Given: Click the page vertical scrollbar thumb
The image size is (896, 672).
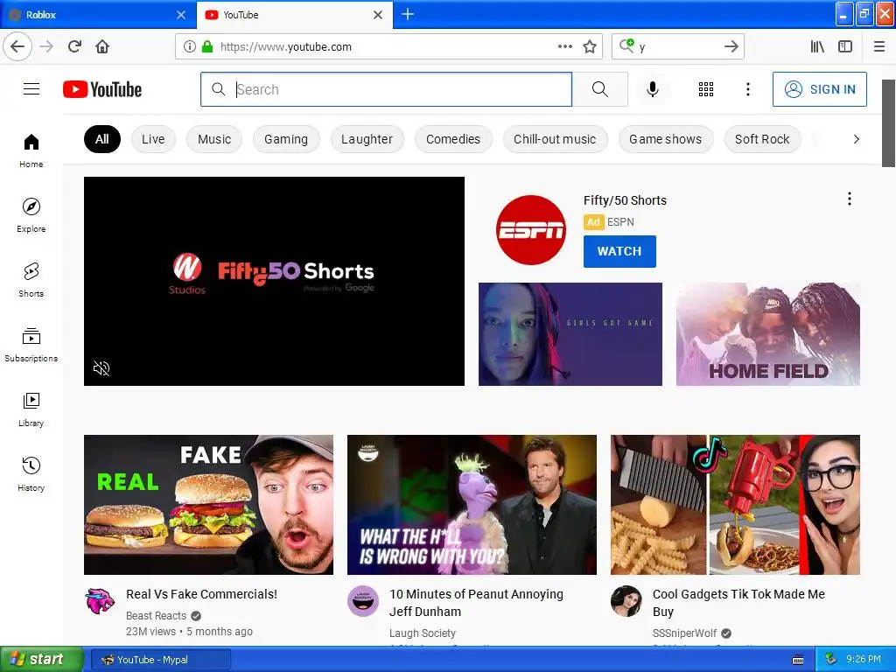Looking at the screenshot, I should click(889, 123).
